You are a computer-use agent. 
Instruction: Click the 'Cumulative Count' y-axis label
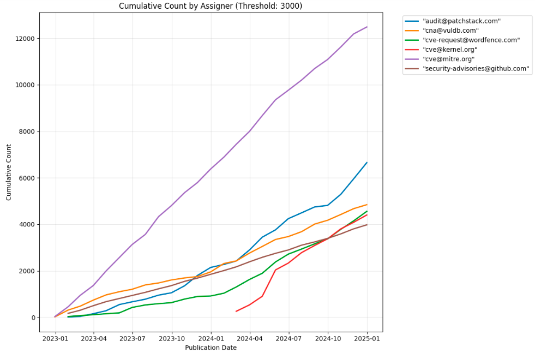[9, 172]
